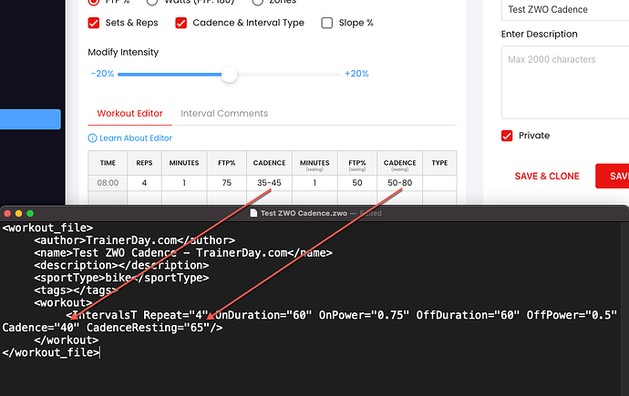
Task: Switch to the Workout Editor tab
Action: coord(129,113)
